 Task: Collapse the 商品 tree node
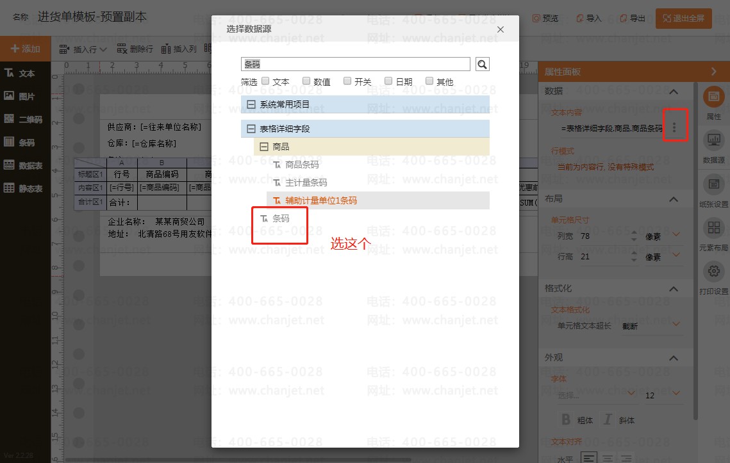[x=264, y=147]
